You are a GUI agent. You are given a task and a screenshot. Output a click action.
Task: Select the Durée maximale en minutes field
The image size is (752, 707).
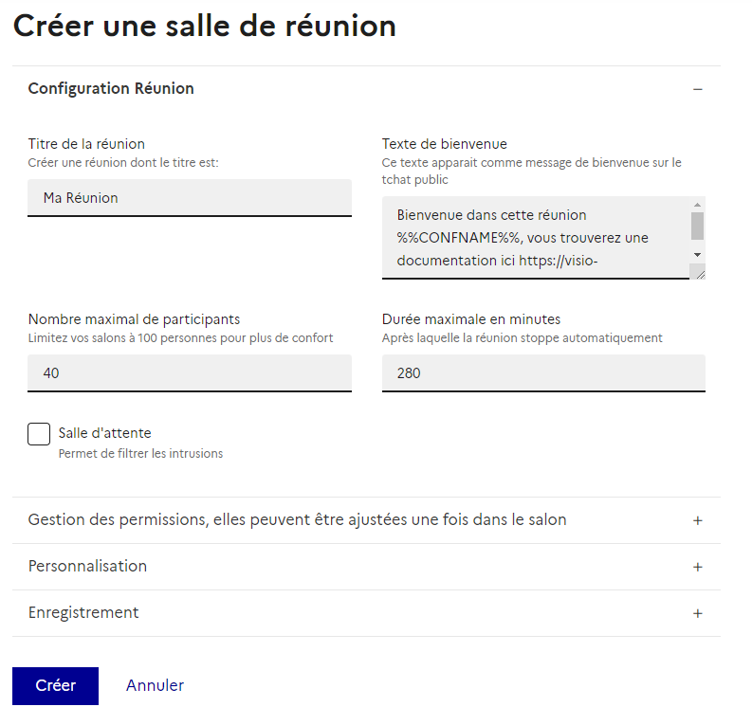[x=543, y=373]
